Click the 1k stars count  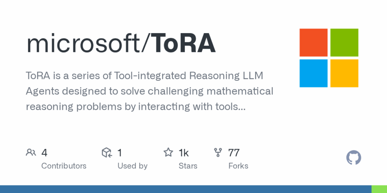pyautogui.click(x=184, y=153)
